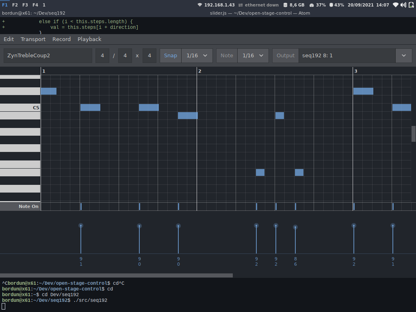Click the Wi-Fi icon beside the IP address
Screen dimensions: 416x312
[199, 5]
